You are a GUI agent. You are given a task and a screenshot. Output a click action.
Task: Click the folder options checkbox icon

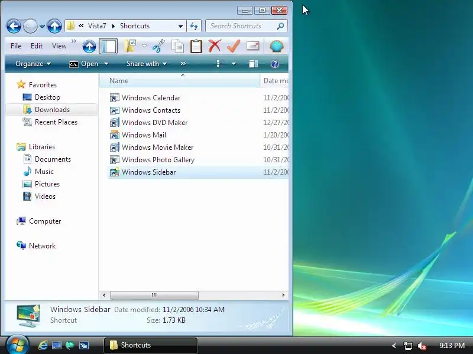pos(130,47)
